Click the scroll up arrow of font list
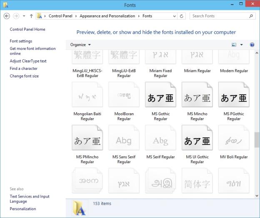 [x=257, y=53]
